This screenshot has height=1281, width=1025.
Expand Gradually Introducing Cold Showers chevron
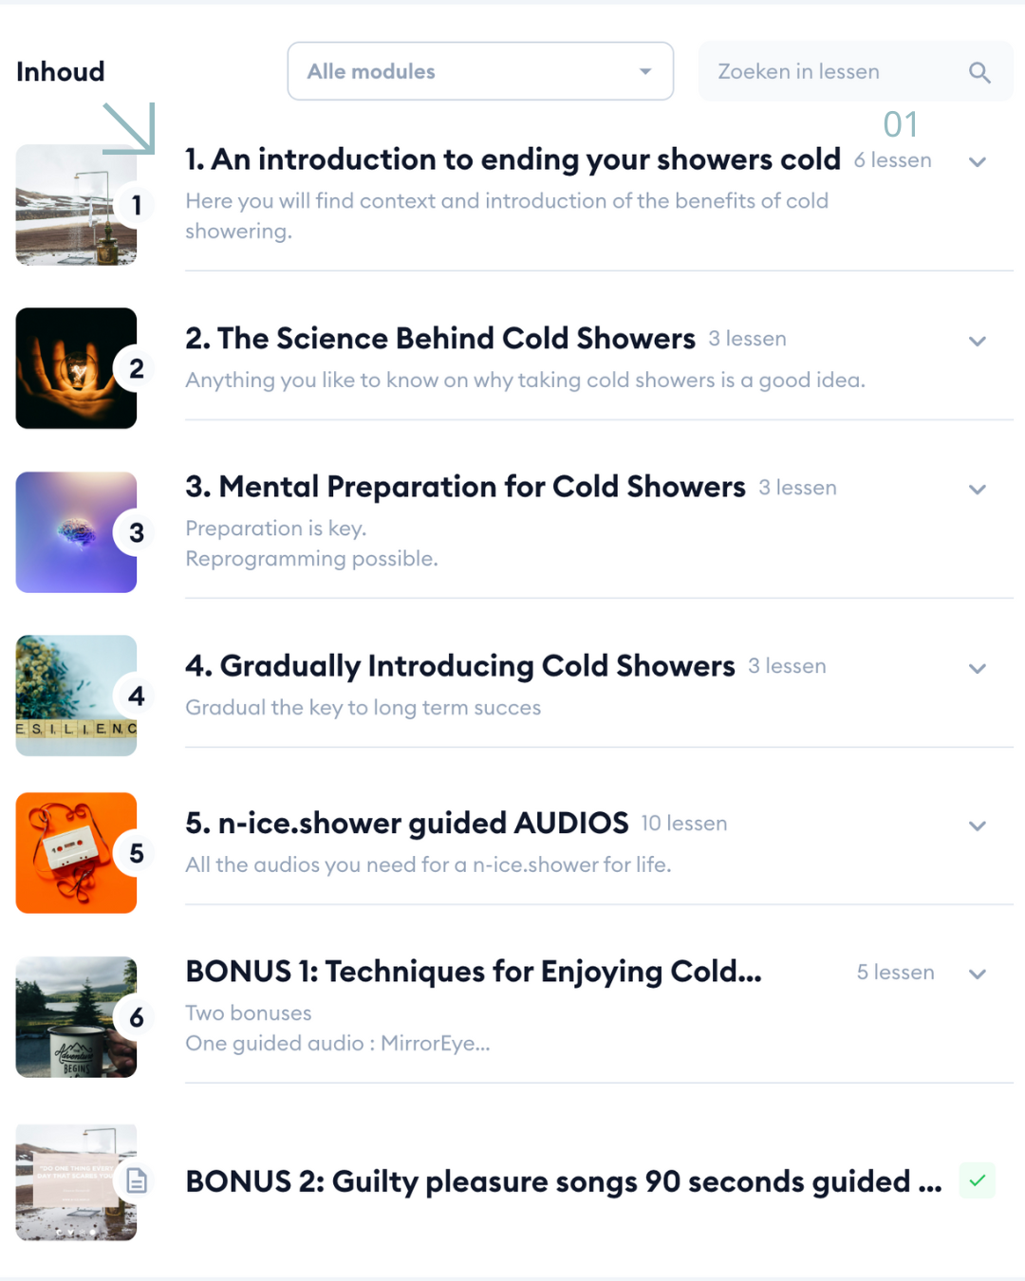978,669
